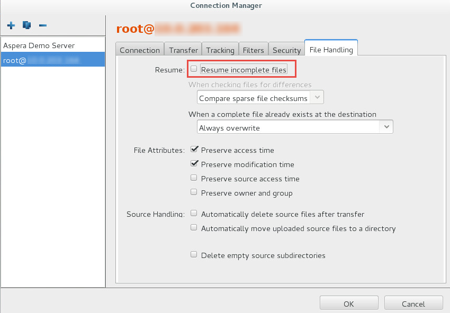The image size is (450, 313).
Task: Toggle moving uploaded source files to a directory
Action: [x=194, y=227]
